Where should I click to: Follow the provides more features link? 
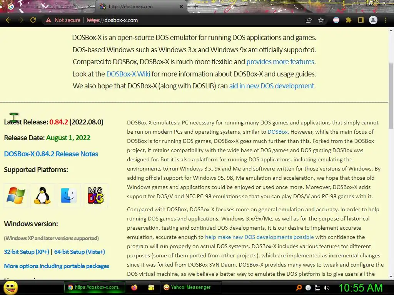tap(280, 62)
